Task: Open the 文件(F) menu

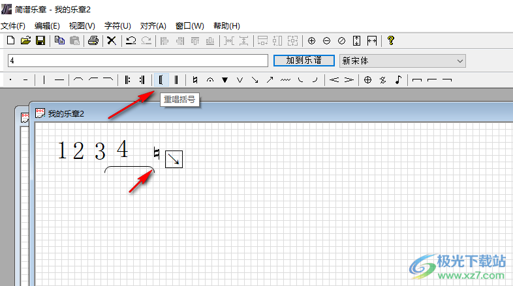Action: (13, 26)
